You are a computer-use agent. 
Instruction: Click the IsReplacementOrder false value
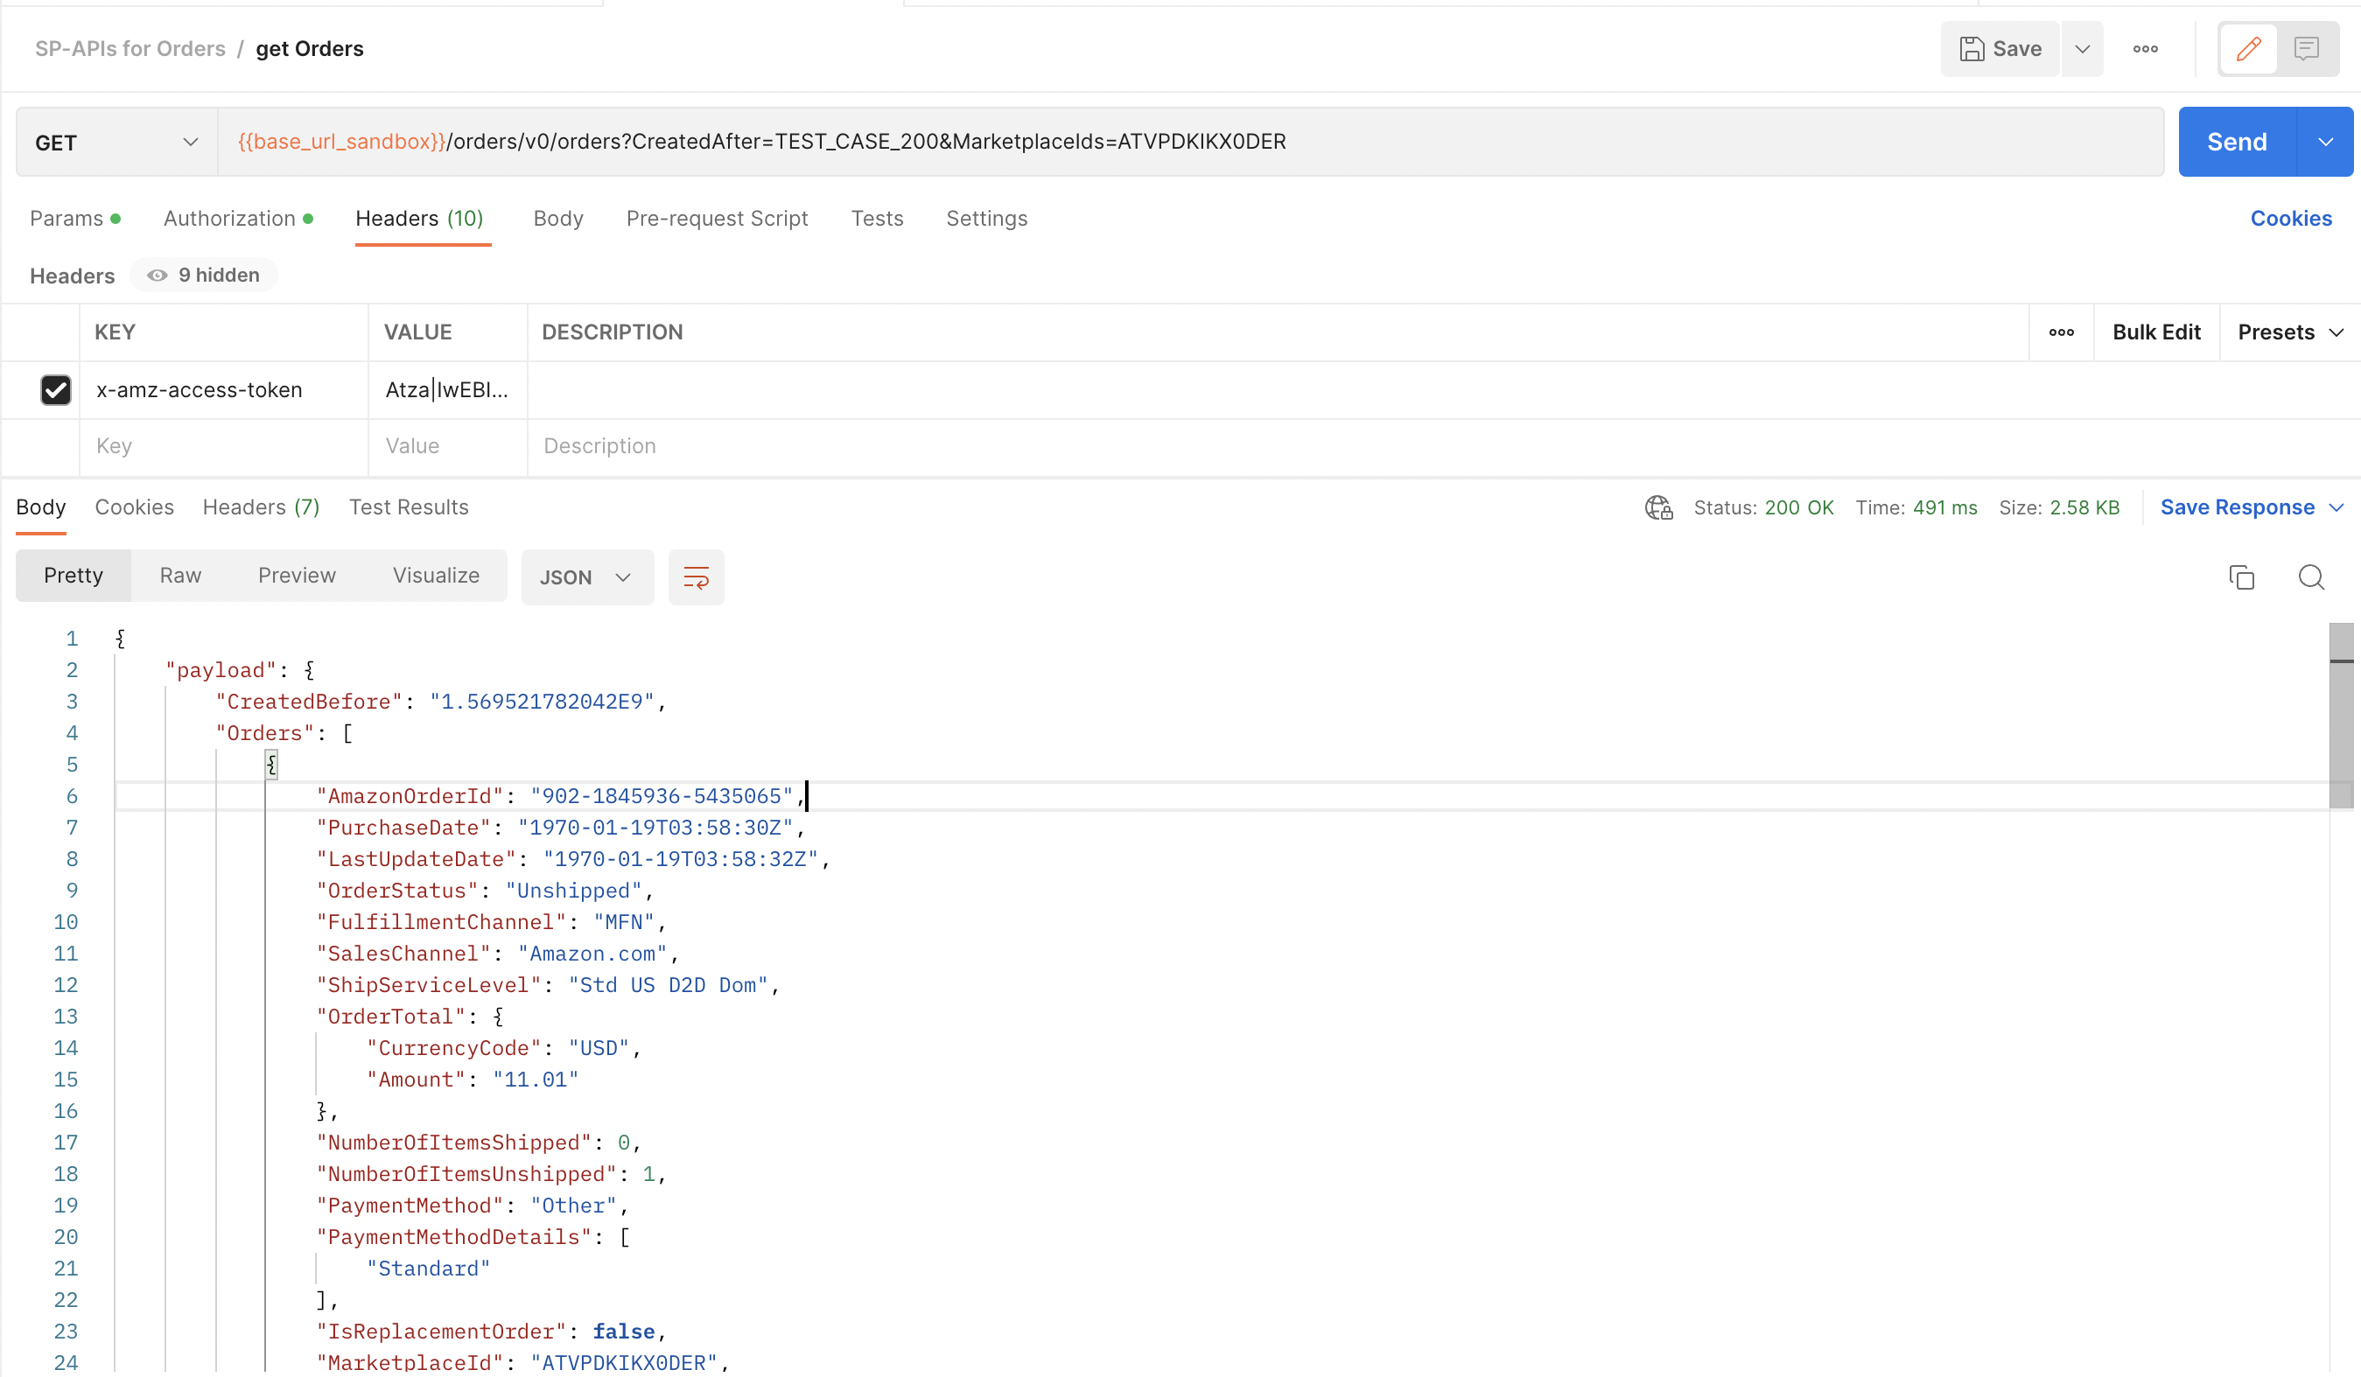623,1332
